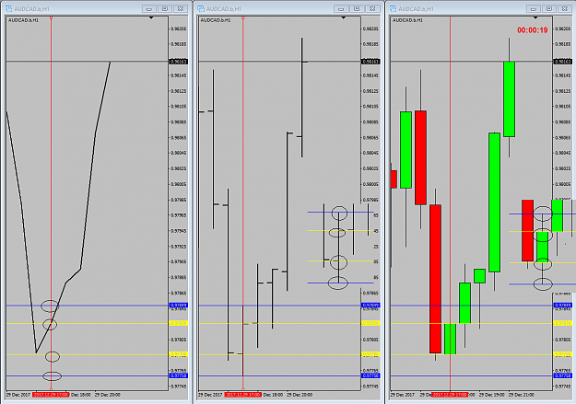Close the right candlestick chart window
576x404 pixels.
click(x=565, y=9)
